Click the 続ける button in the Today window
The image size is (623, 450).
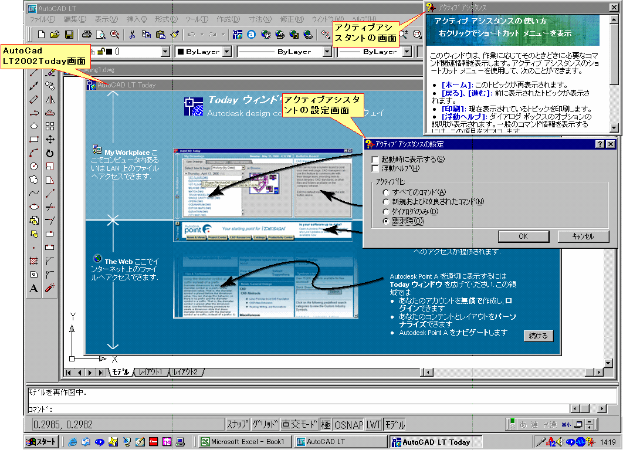(539, 336)
